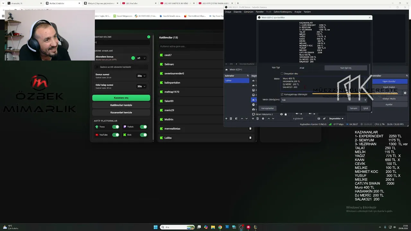Image resolution: width=411 pixels, height=231 pixels.
Task: Remove the selected source in sources panel
Action: point(258,119)
